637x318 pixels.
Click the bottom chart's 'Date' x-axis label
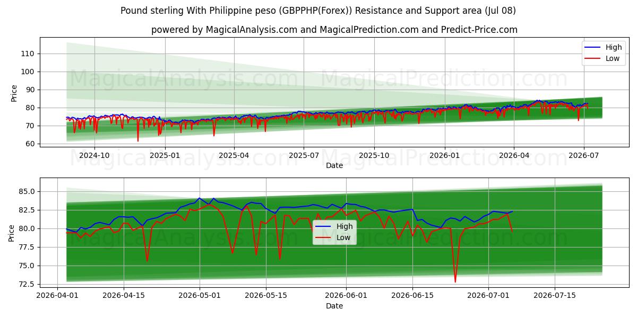(334, 306)
